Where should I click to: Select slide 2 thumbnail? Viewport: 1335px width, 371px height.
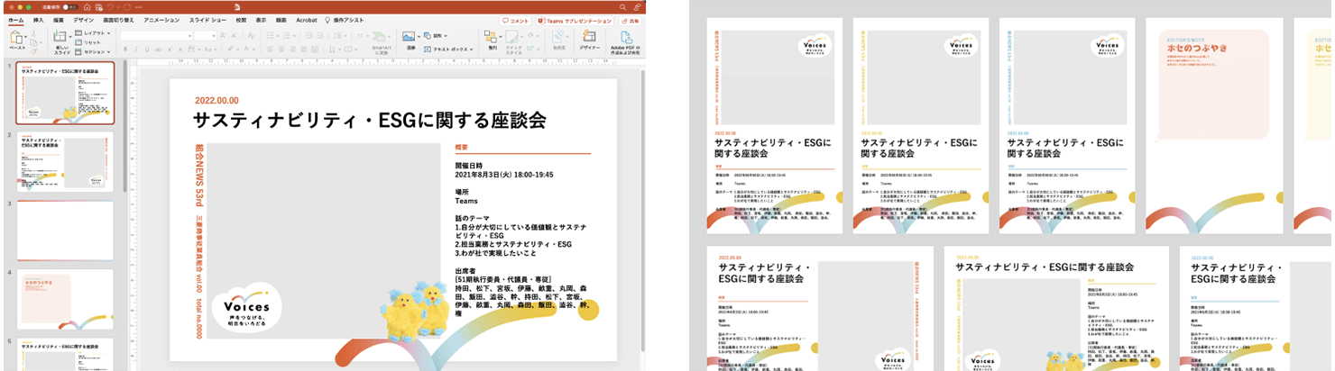[x=66, y=162]
